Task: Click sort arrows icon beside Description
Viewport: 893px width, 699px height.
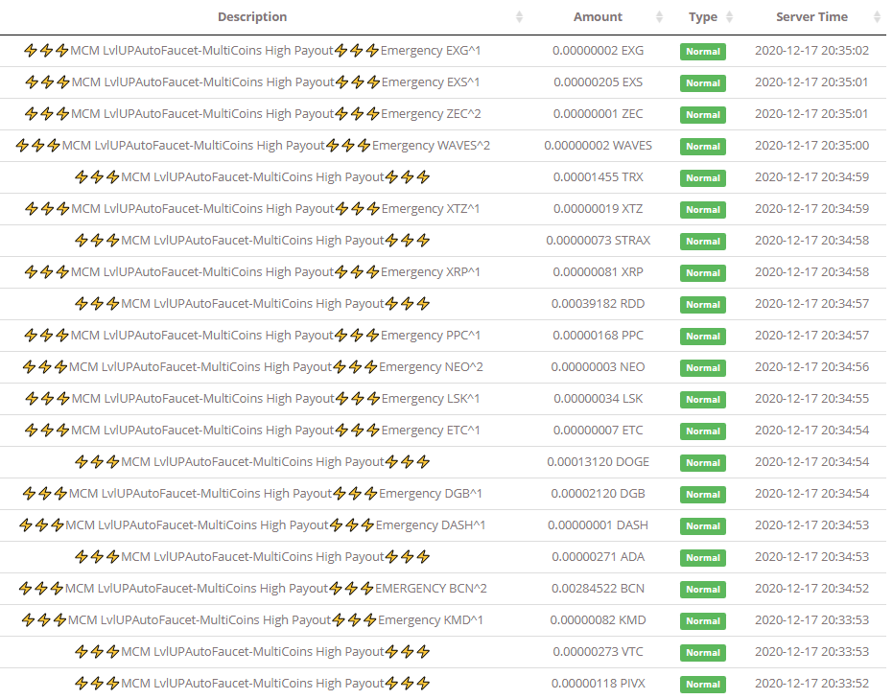Action: click(519, 17)
